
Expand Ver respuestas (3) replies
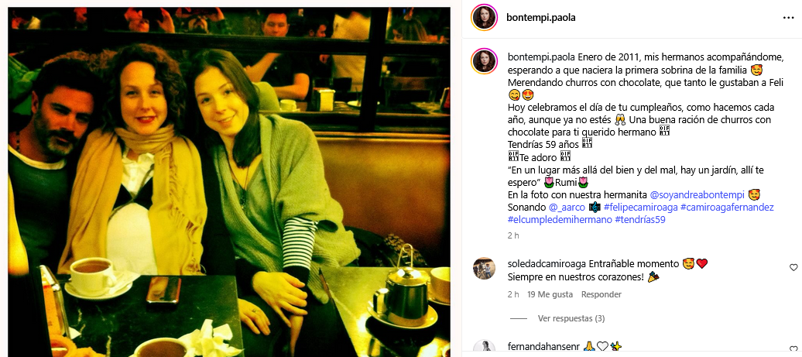click(571, 318)
